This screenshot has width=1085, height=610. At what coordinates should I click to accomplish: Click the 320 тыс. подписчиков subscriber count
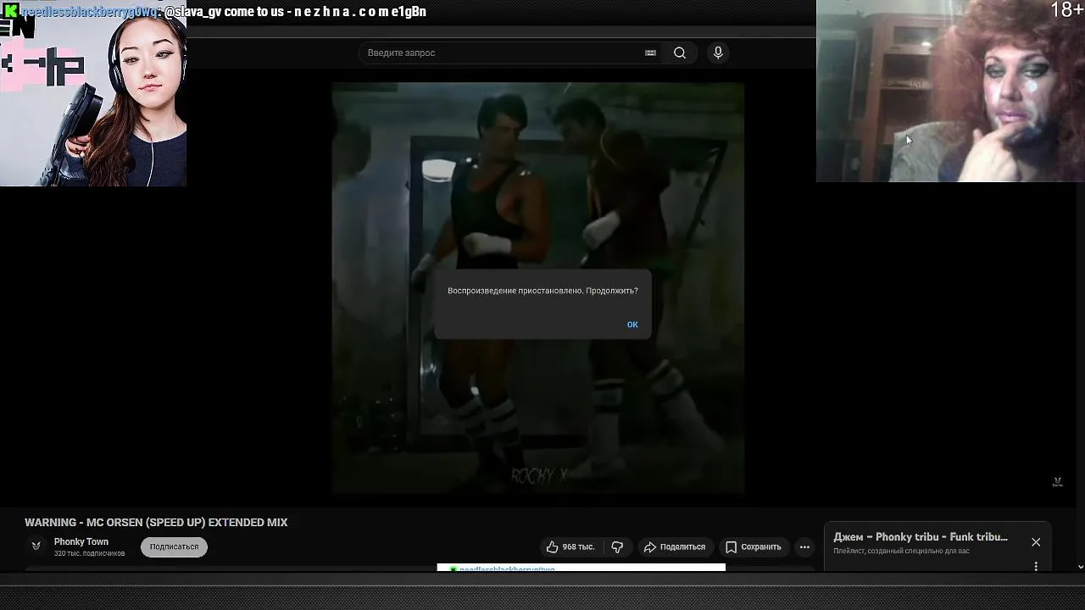point(89,554)
